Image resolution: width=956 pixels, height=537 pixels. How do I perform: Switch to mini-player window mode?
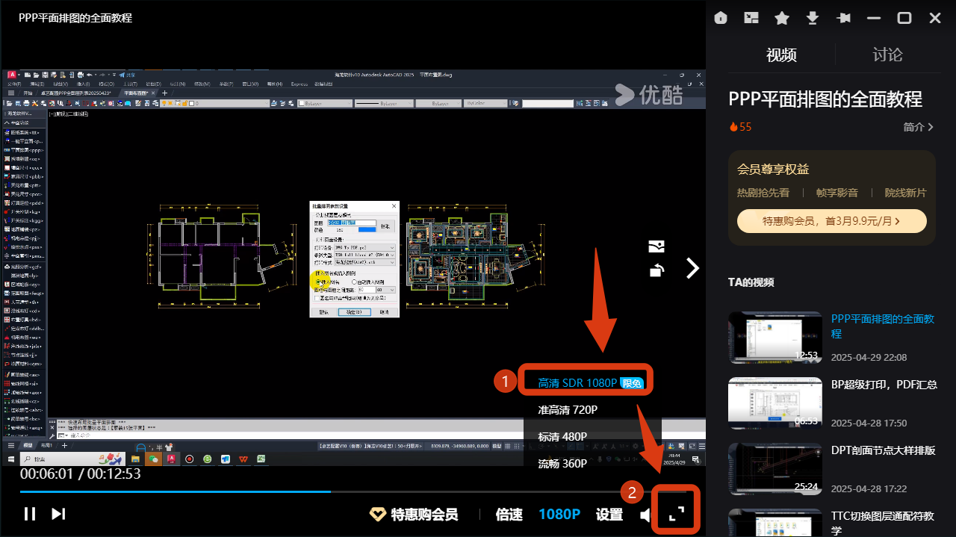pos(751,18)
